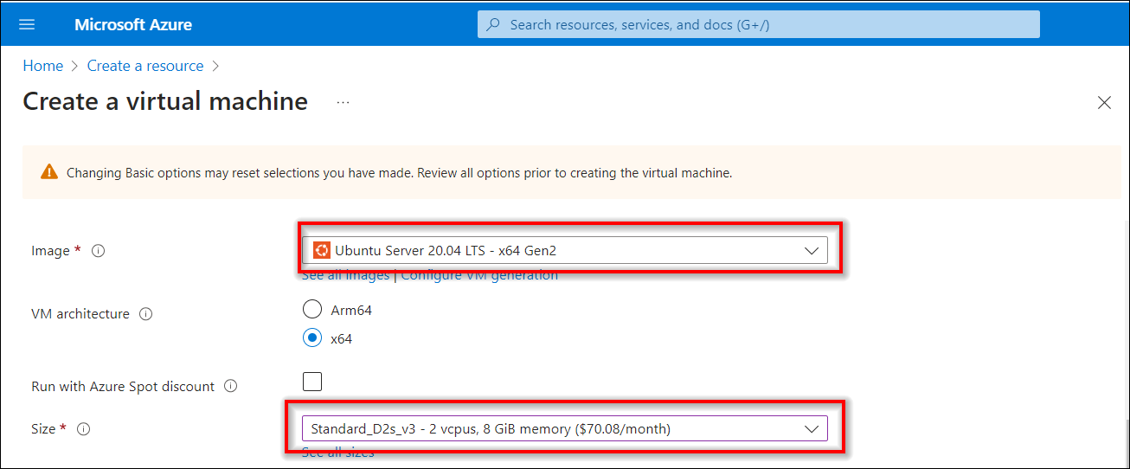Select the Arm64 architecture radio button

312,309
